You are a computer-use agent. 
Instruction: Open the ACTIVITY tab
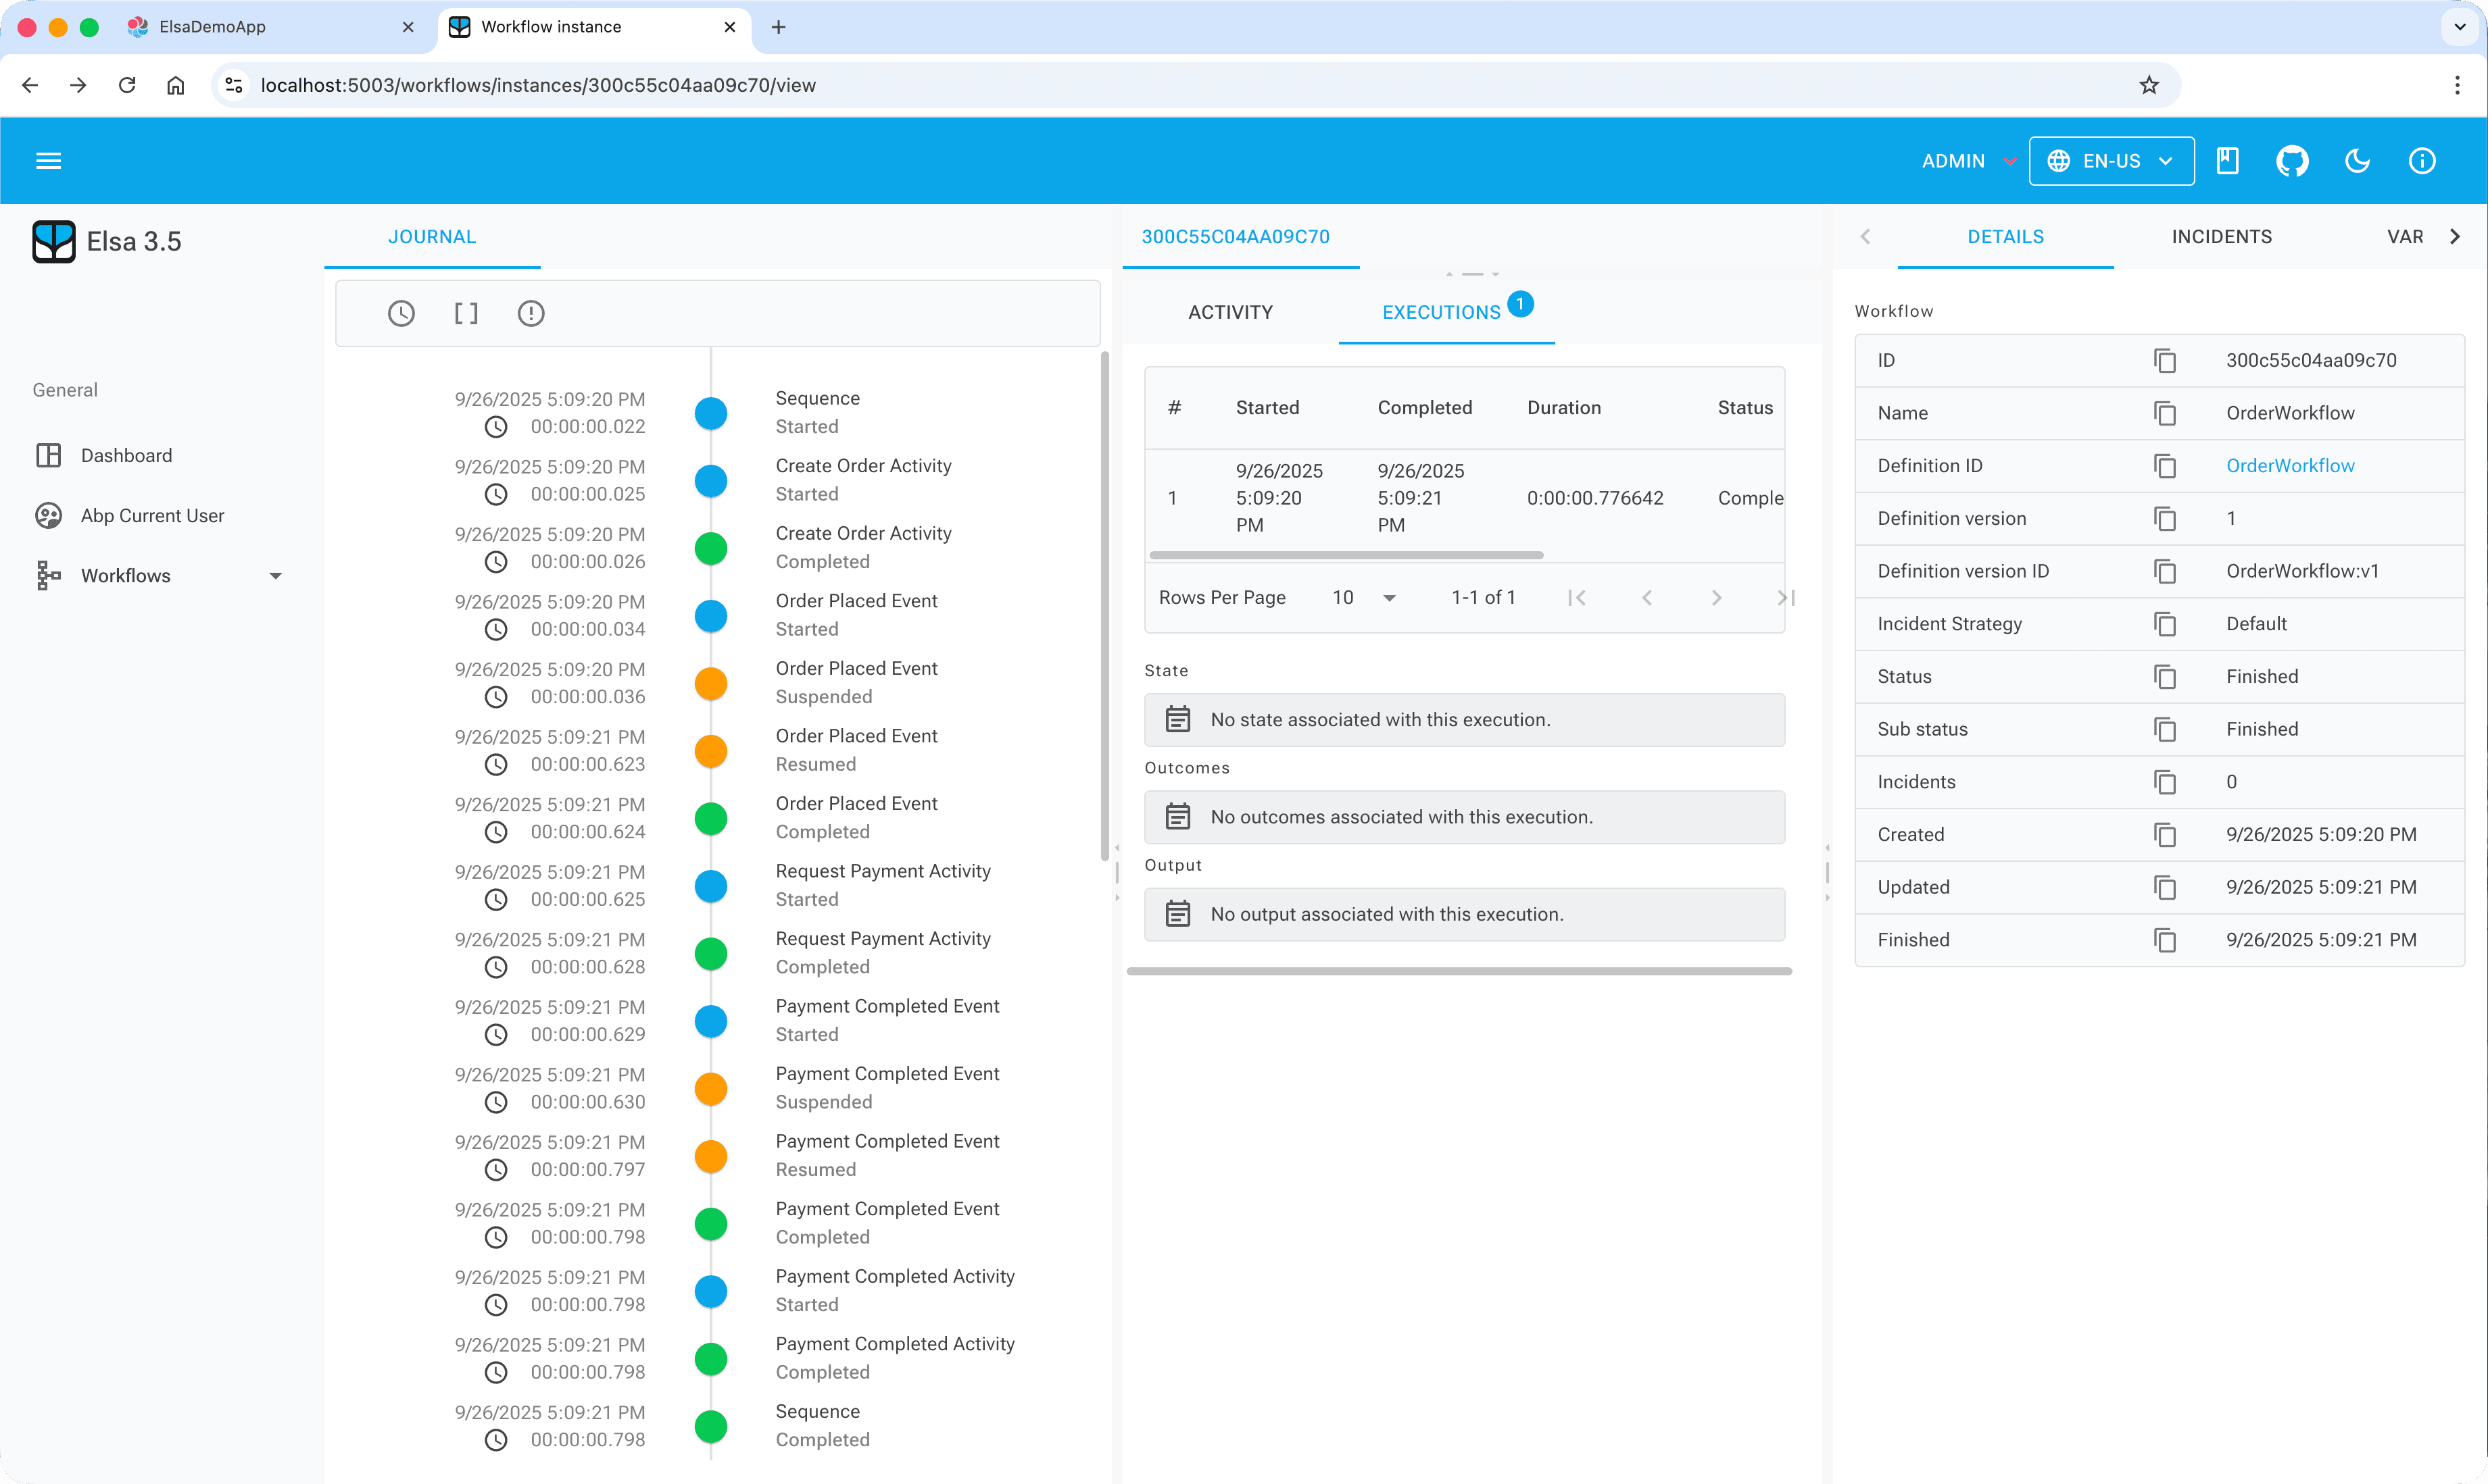tap(1229, 312)
